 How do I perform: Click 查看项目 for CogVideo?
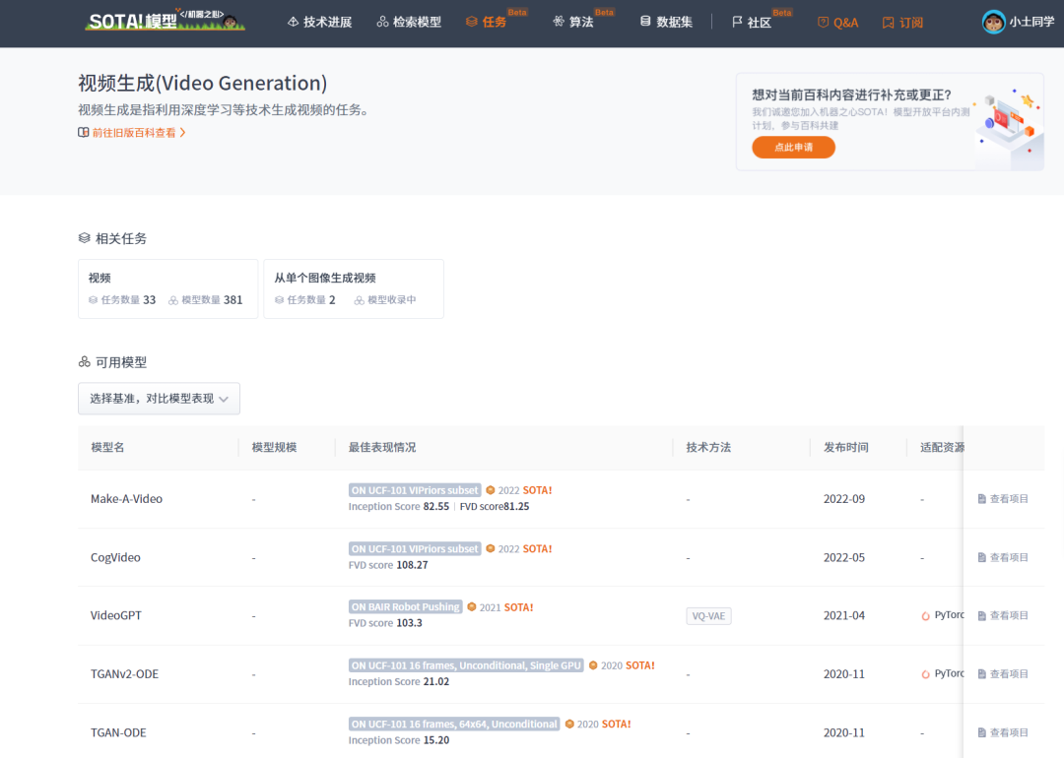point(1002,557)
